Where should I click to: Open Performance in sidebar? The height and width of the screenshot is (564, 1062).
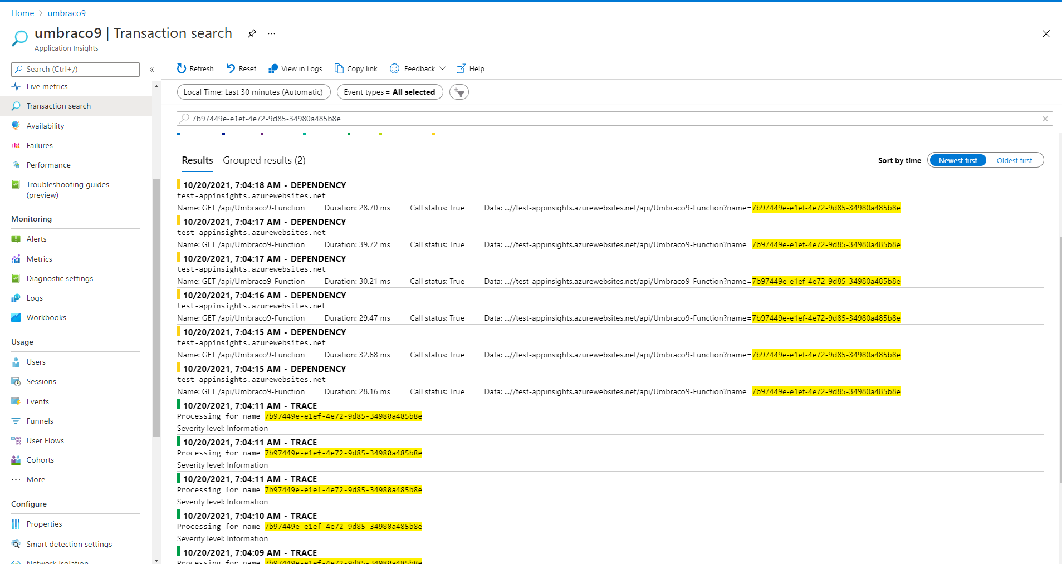pos(48,165)
